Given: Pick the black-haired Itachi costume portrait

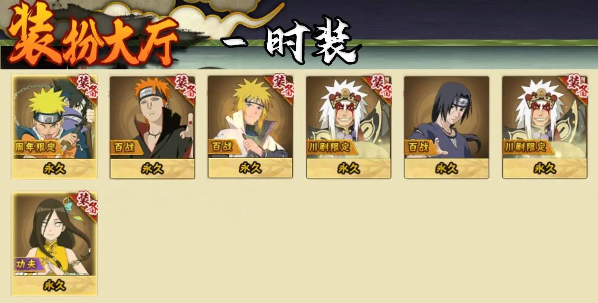Looking at the screenshot, I should 447,118.
